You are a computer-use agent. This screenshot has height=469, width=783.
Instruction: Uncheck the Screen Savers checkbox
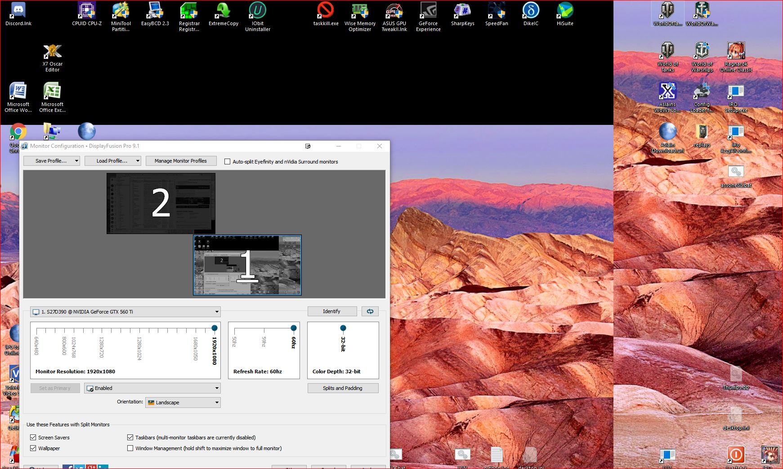pyautogui.click(x=33, y=438)
